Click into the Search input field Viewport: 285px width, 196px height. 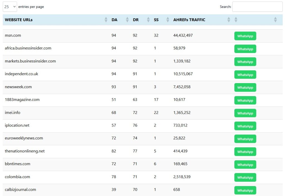(x=257, y=7)
